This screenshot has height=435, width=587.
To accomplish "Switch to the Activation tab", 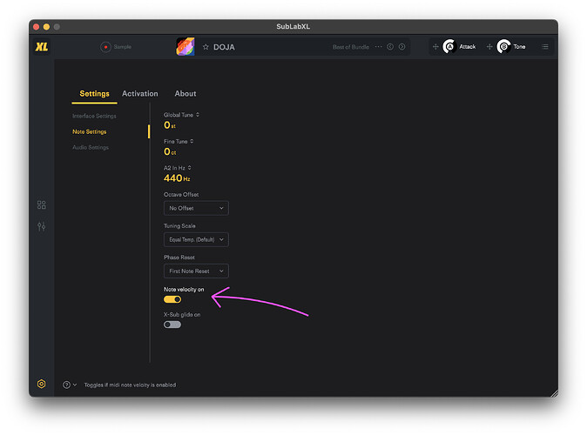I will click(x=140, y=93).
